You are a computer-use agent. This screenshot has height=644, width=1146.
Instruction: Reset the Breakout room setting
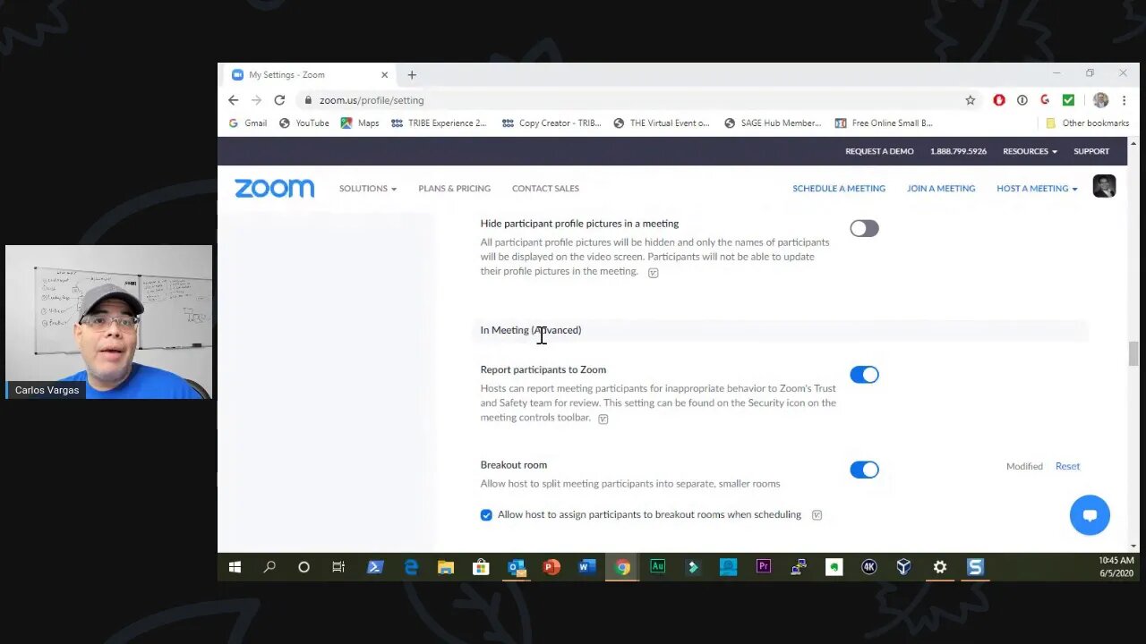(1067, 466)
